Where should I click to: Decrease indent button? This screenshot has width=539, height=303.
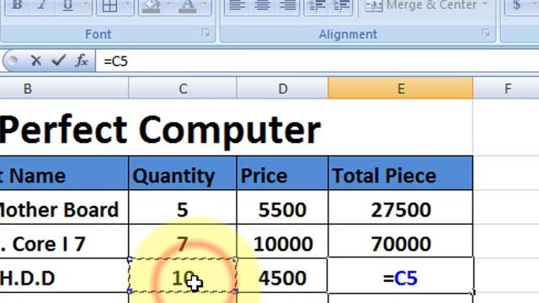pyautogui.click(x=317, y=6)
